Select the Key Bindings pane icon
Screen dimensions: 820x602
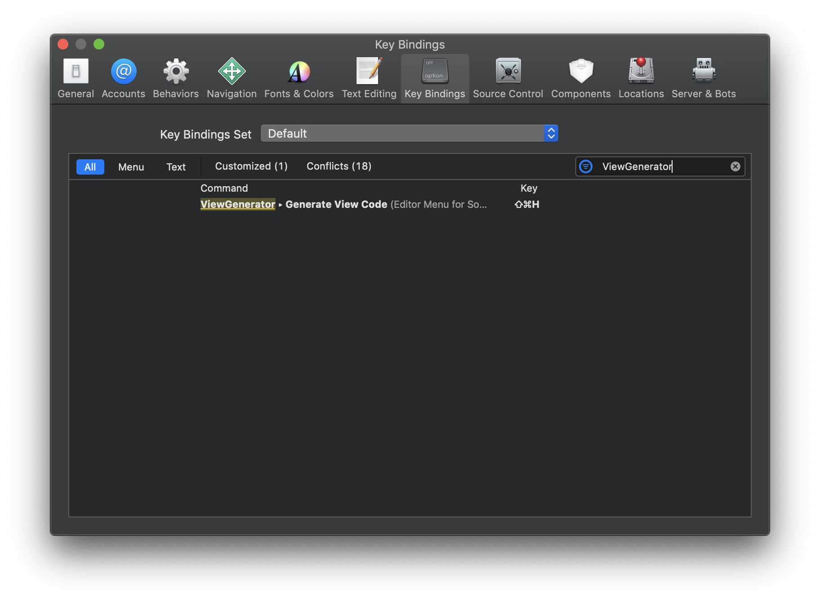tap(435, 78)
